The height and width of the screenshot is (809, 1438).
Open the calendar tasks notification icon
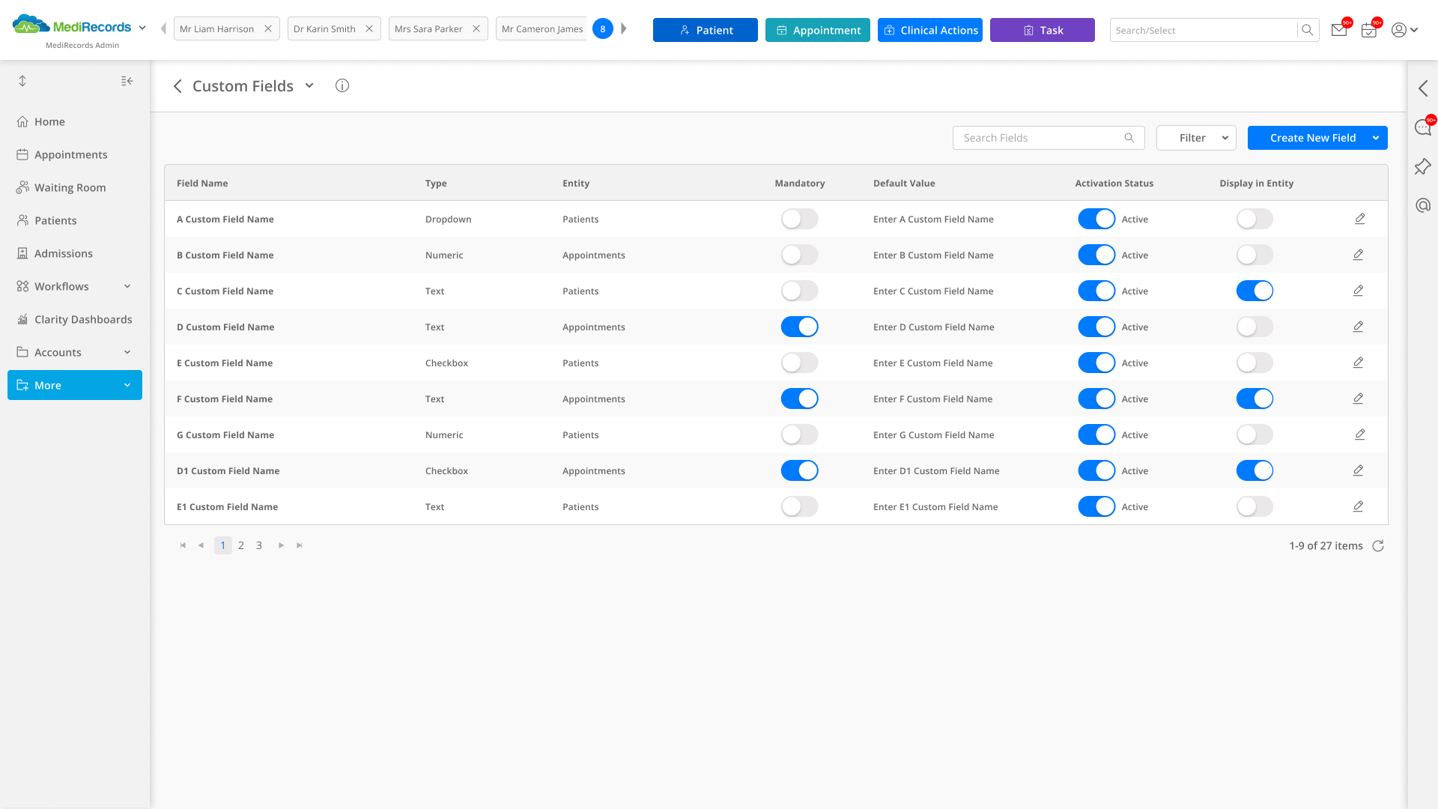pyautogui.click(x=1368, y=31)
